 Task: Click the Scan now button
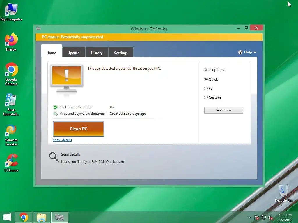pyautogui.click(x=223, y=110)
